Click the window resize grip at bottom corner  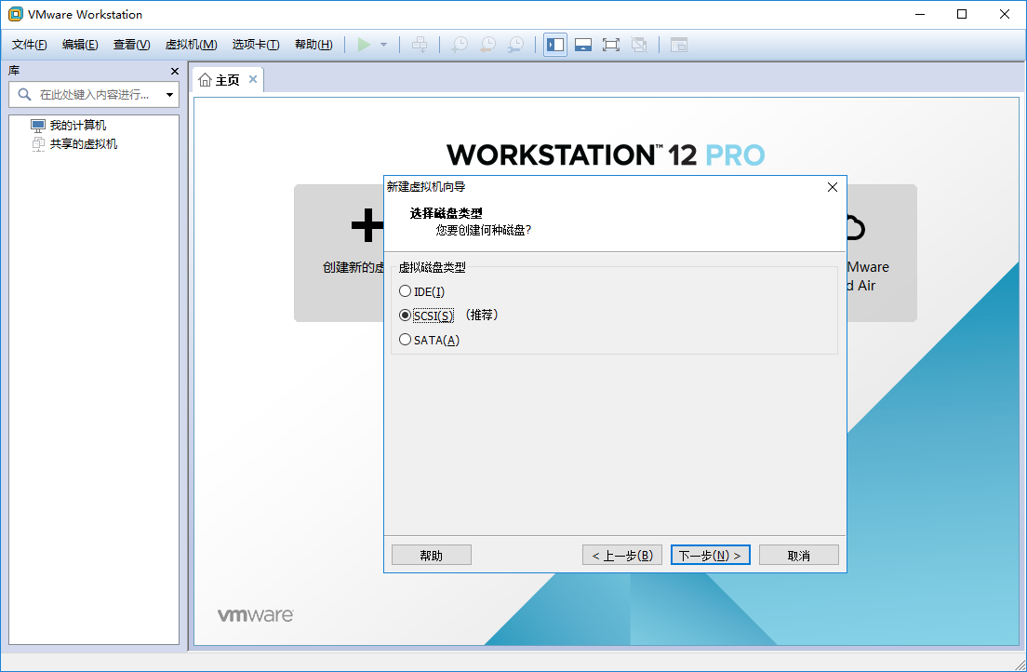click(x=1020, y=665)
